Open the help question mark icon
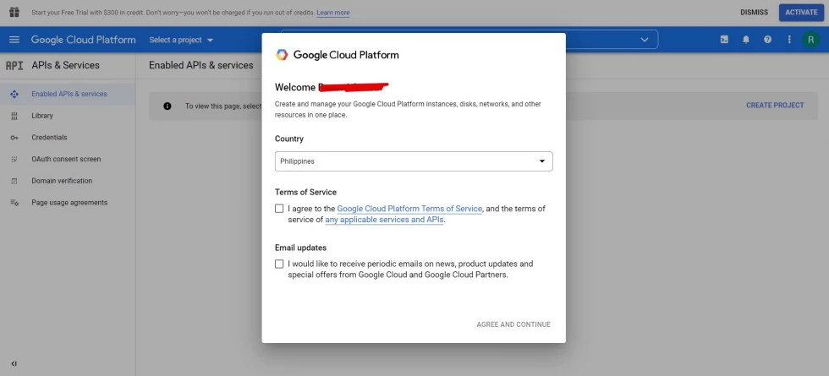The height and width of the screenshot is (376, 829). pos(767,40)
